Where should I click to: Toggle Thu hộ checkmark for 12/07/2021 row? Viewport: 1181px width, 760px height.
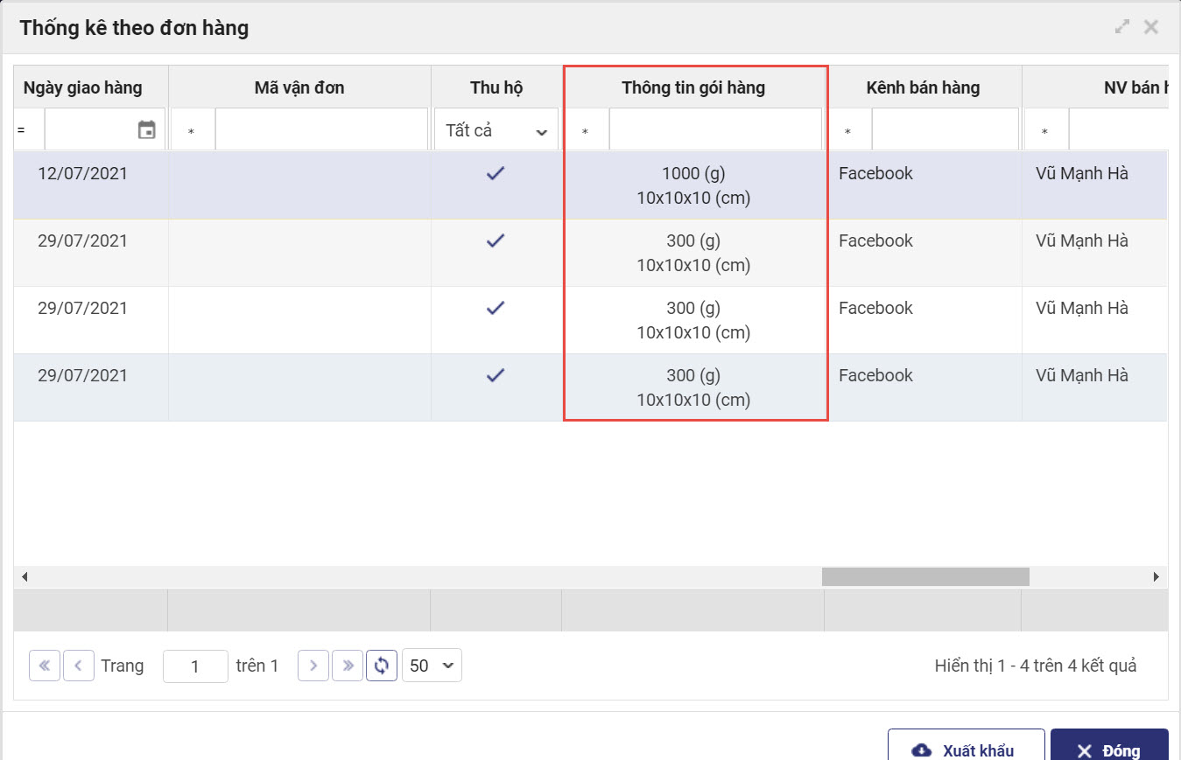[x=496, y=174]
